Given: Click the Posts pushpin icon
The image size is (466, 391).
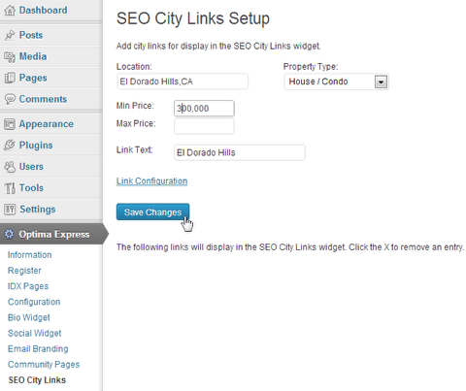Looking at the screenshot, I should point(10,35).
